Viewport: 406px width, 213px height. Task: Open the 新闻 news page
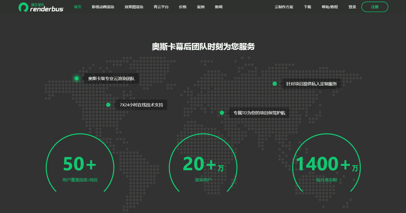click(219, 7)
